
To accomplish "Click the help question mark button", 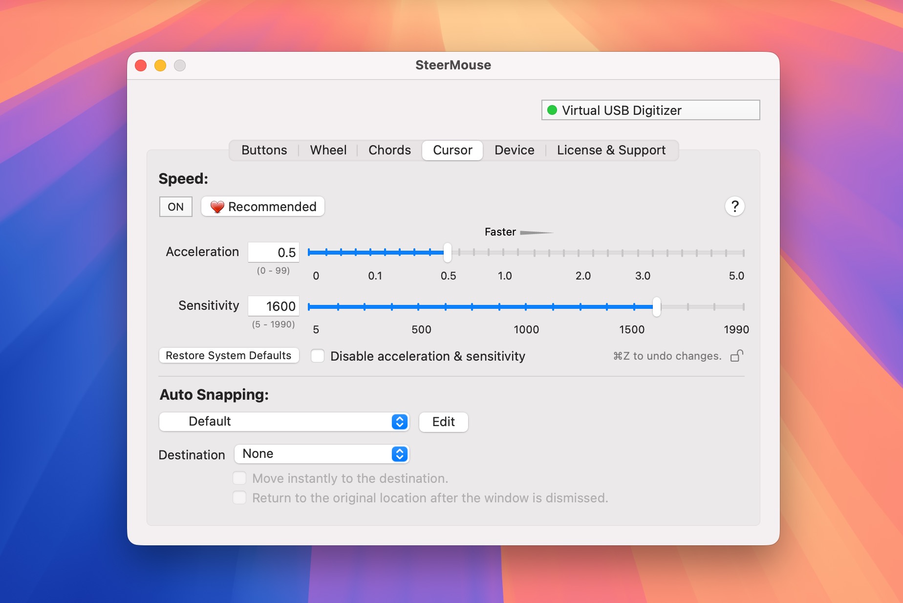I will pyautogui.click(x=734, y=207).
